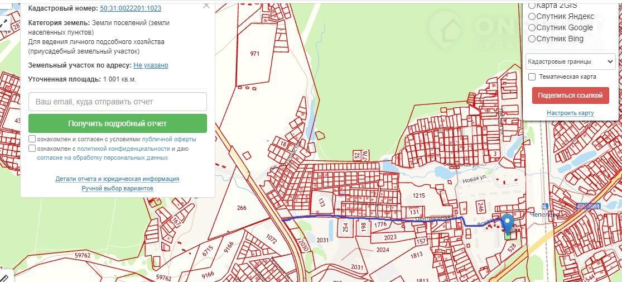
Task: Open the 'Кадастровые границы' dropdown
Action: tap(570, 61)
